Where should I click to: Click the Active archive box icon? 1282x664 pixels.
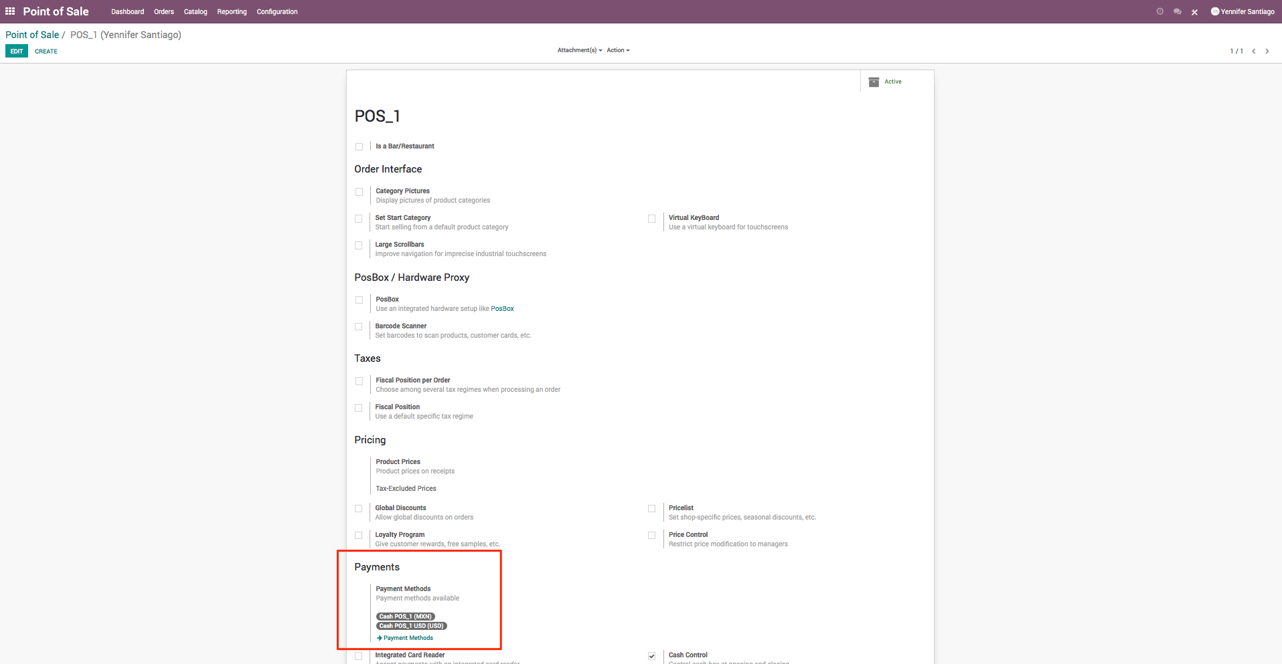click(x=874, y=82)
